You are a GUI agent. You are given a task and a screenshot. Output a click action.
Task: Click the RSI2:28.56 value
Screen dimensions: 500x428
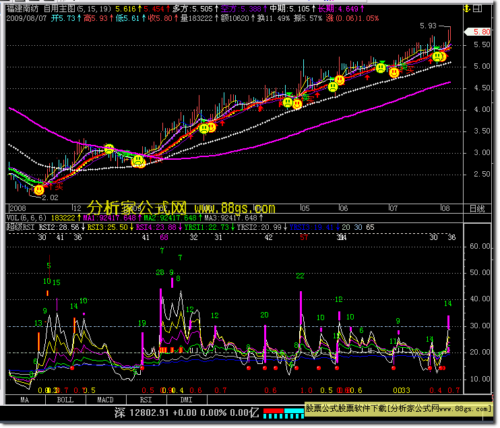tap(59, 227)
